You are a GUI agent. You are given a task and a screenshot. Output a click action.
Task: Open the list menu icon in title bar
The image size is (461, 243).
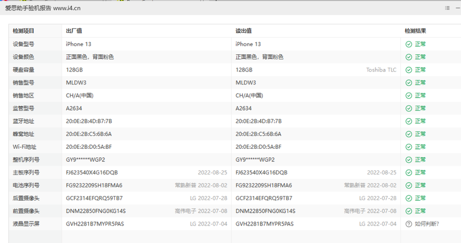pos(447,8)
